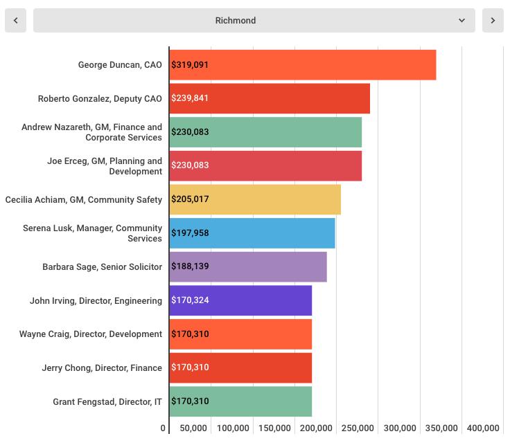Click the next city arrow button
This screenshot has height=445, width=519.
pyautogui.click(x=493, y=21)
